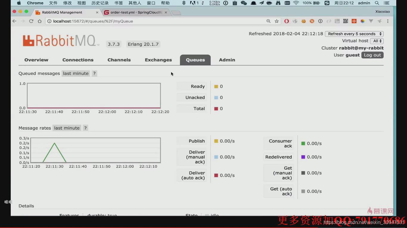This screenshot has width=407, height=228.
Task: Click the browser forward arrow
Action: click(23, 21)
